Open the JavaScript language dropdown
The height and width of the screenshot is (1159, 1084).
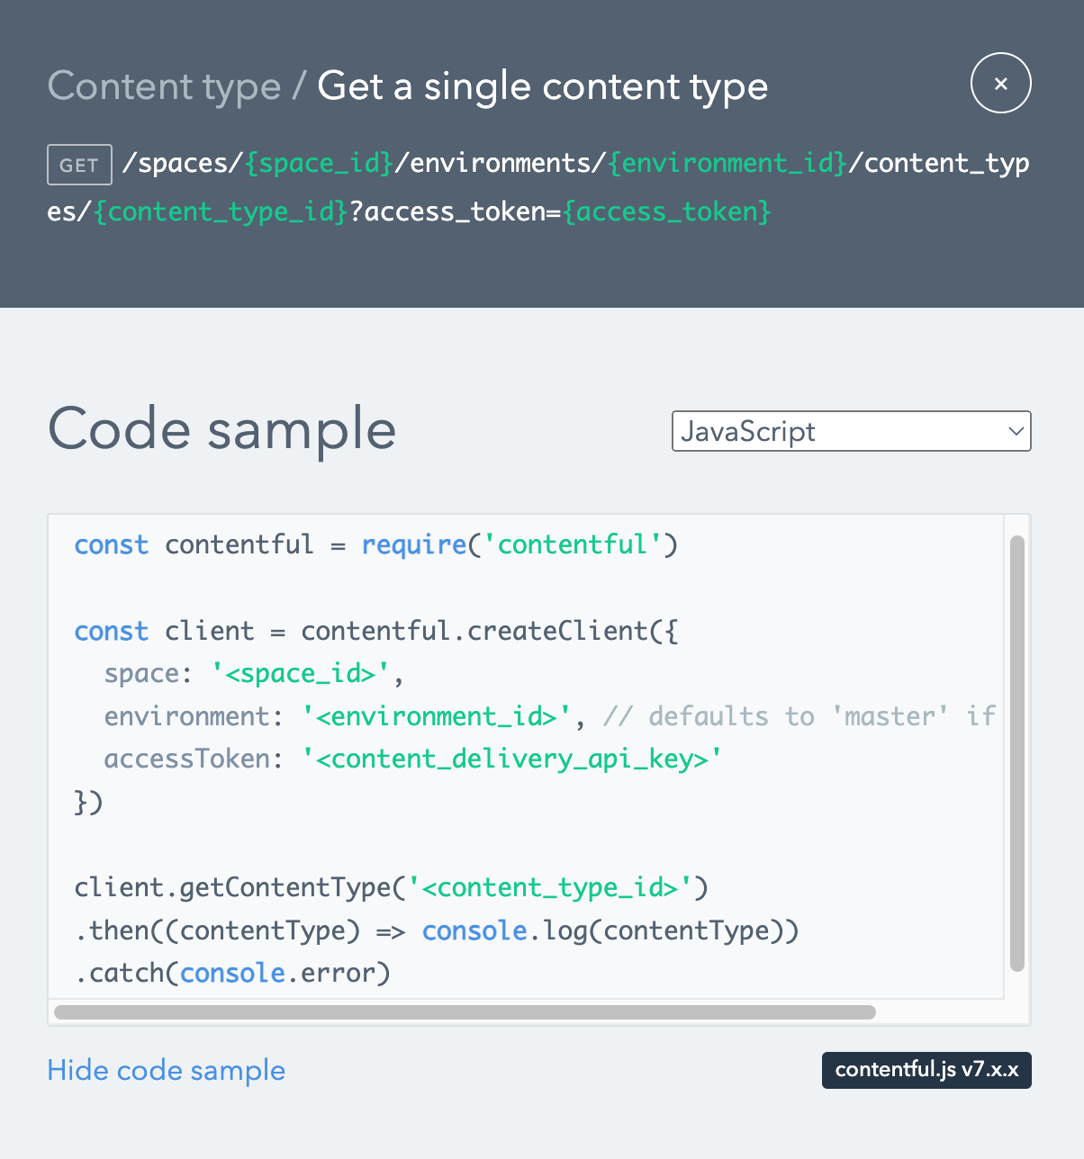coord(850,431)
